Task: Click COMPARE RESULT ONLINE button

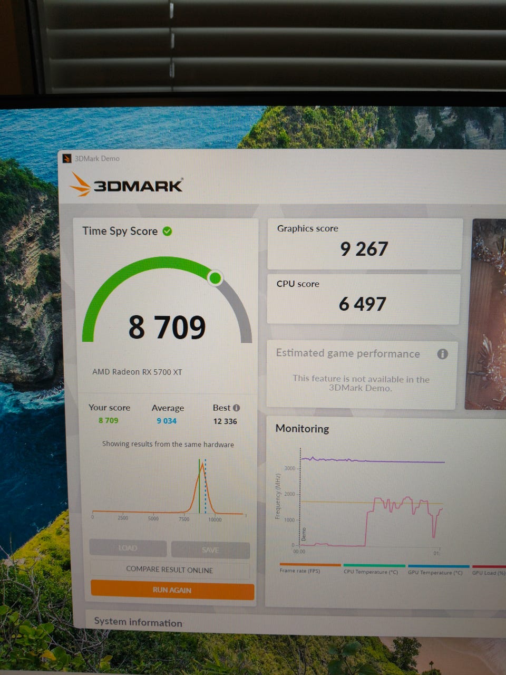Action: pos(170,570)
